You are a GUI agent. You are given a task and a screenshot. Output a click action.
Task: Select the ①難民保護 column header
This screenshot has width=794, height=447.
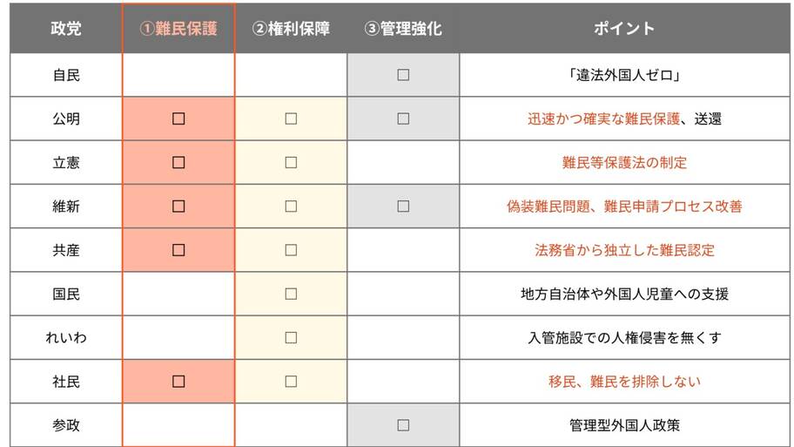[178, 29]
